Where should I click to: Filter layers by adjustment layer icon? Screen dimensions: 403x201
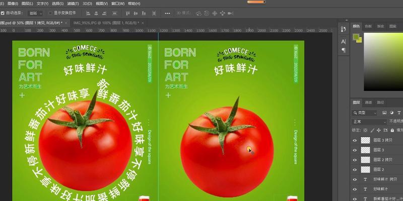pos(392,113)
